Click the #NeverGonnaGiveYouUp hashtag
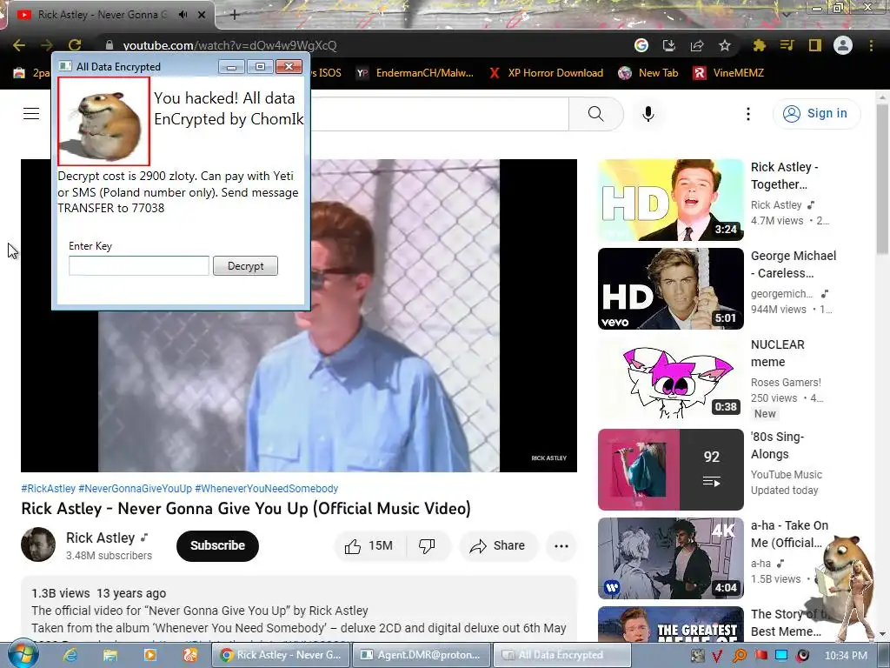The width and height of the screenshot is (890, 668). [135, 489]
